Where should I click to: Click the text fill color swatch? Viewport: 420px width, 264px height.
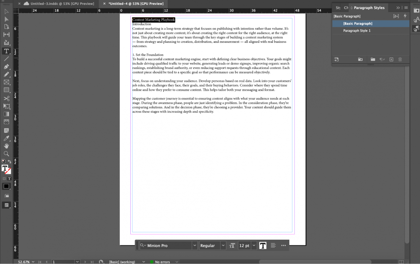5,168
